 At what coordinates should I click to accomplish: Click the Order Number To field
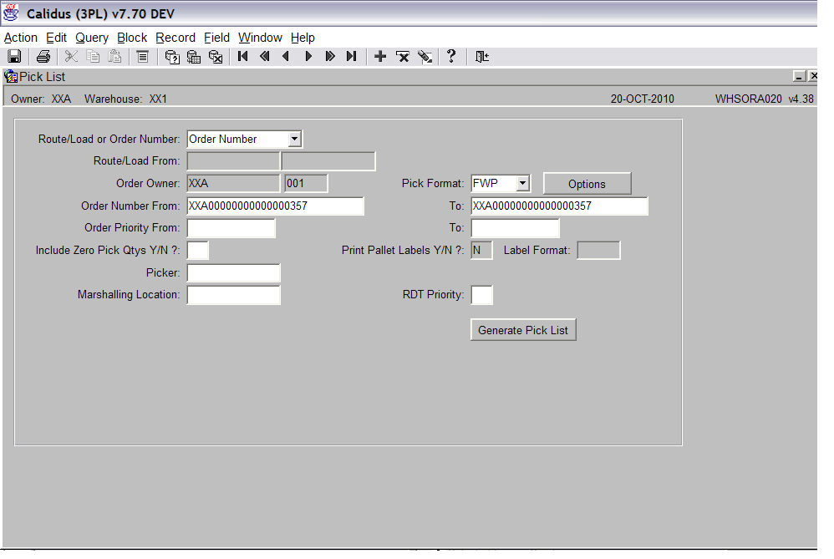pos(560,206)
